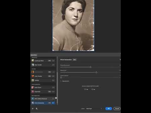
Task: Switch to the Neural Filters tab
Action: (x=34, y=55)
